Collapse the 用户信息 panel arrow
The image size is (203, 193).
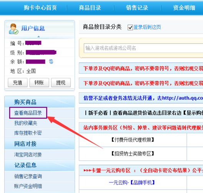point(38,37)
